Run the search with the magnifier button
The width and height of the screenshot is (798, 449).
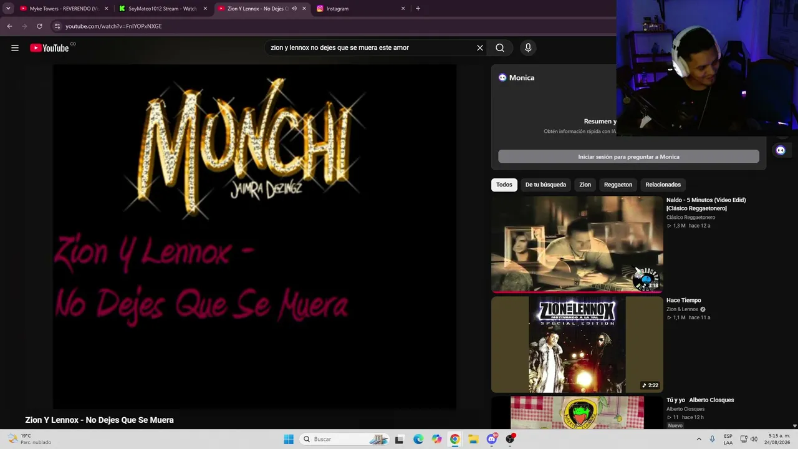500,48
